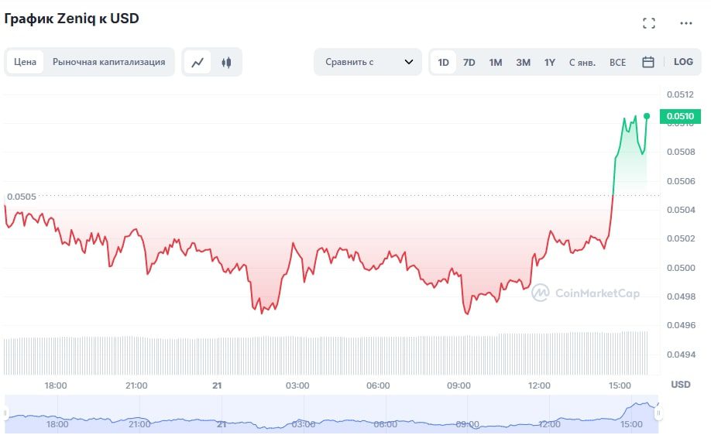Image resolution: width=711 pixels, height=442 pixels.
Task: Show the ВСЕ all-time range
Action: coord(617,63)
